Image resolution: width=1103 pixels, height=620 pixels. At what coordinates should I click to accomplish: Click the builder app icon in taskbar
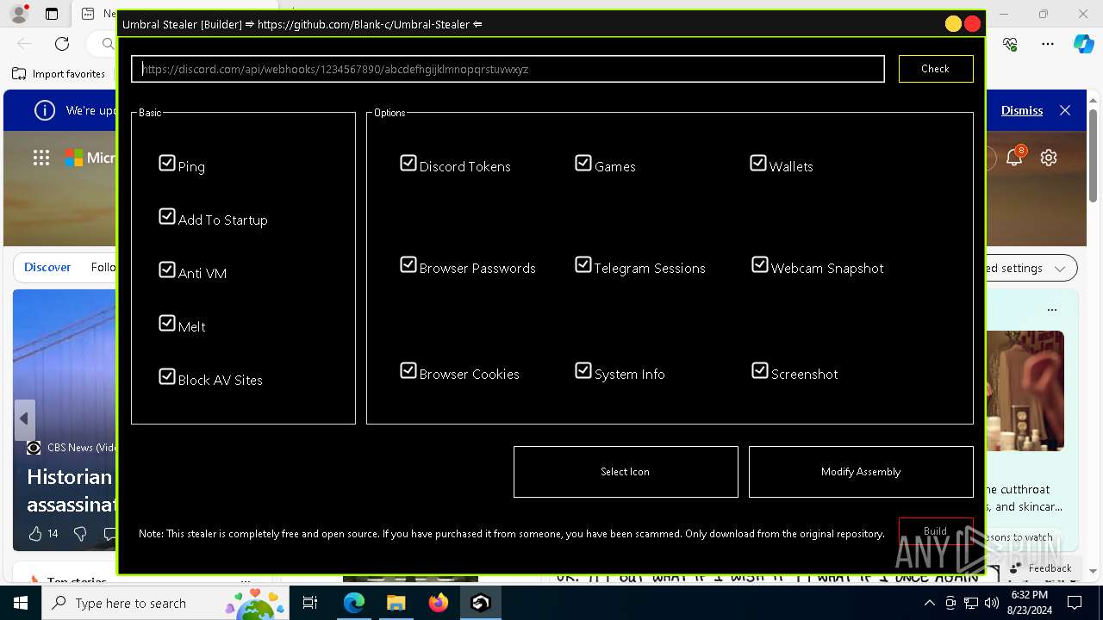tap(480, 603)
